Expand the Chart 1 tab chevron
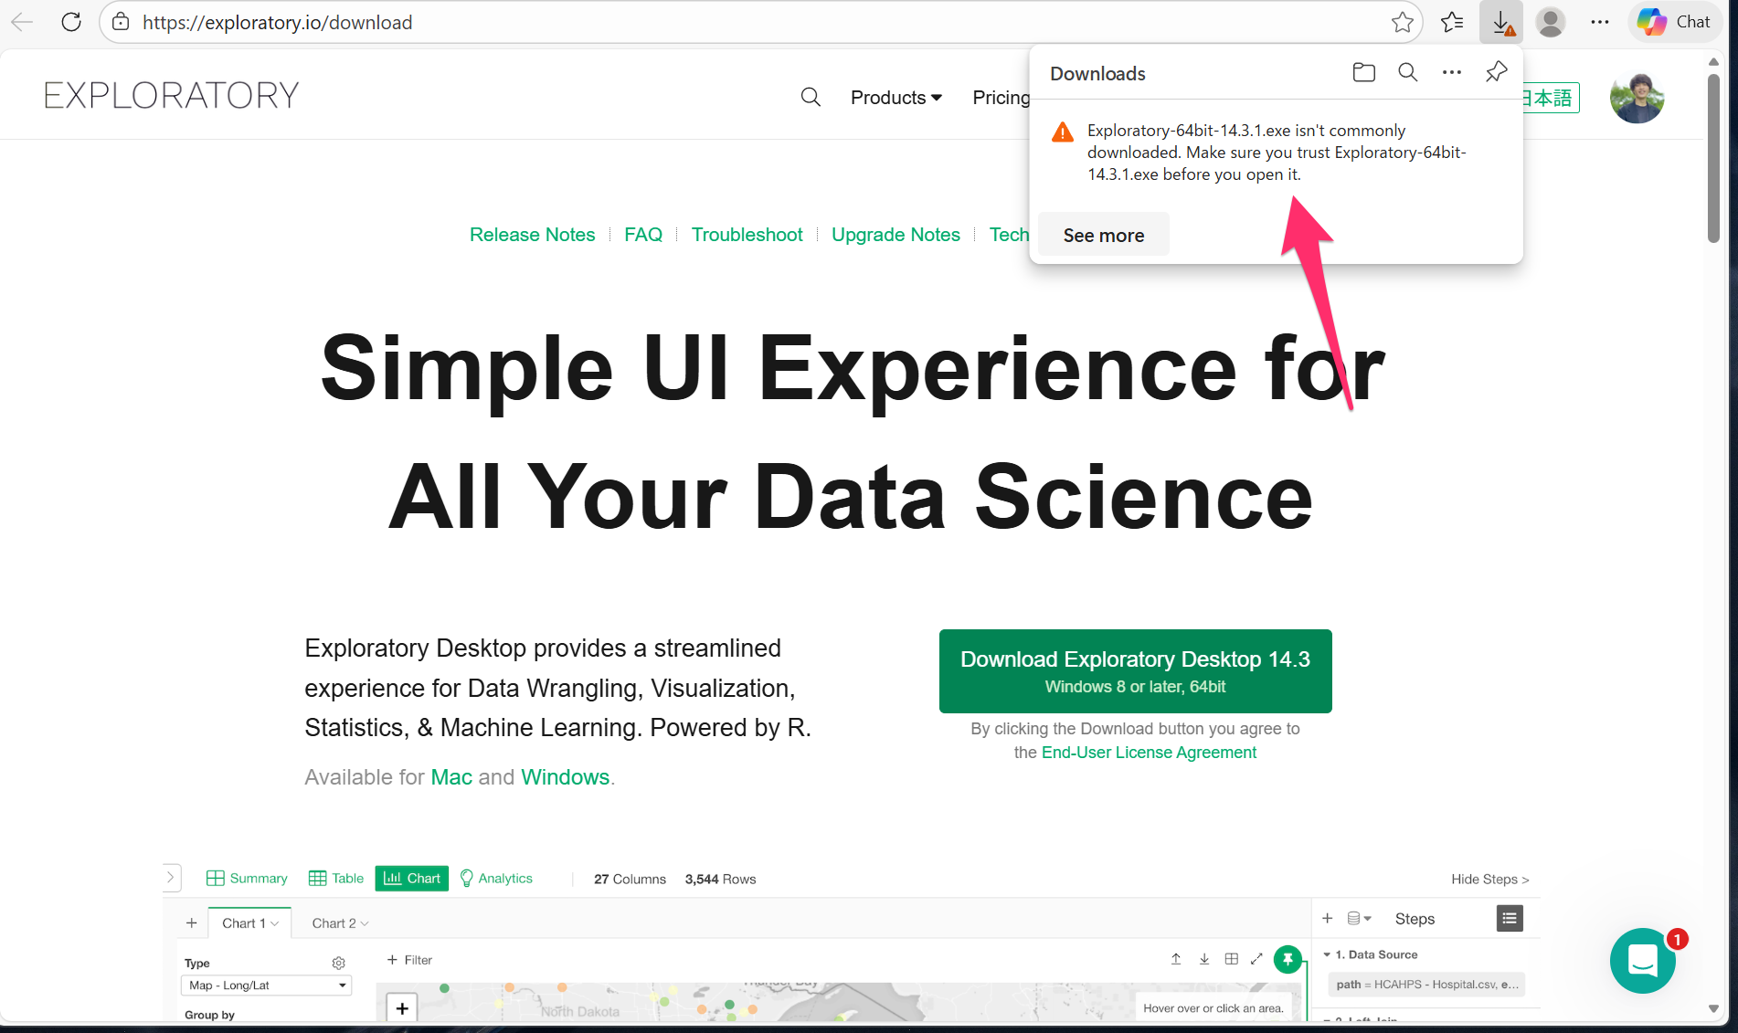The height and width of the screenshot is (1033, 1738). [275, 923]
